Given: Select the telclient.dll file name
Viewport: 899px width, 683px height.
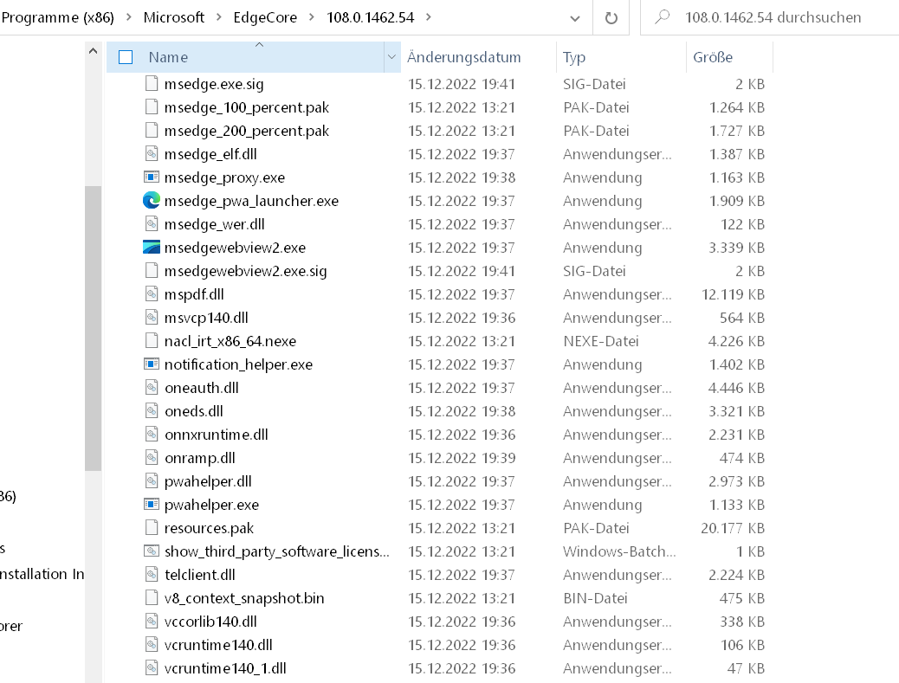Looking at the screenshot, I should (199, 575).
